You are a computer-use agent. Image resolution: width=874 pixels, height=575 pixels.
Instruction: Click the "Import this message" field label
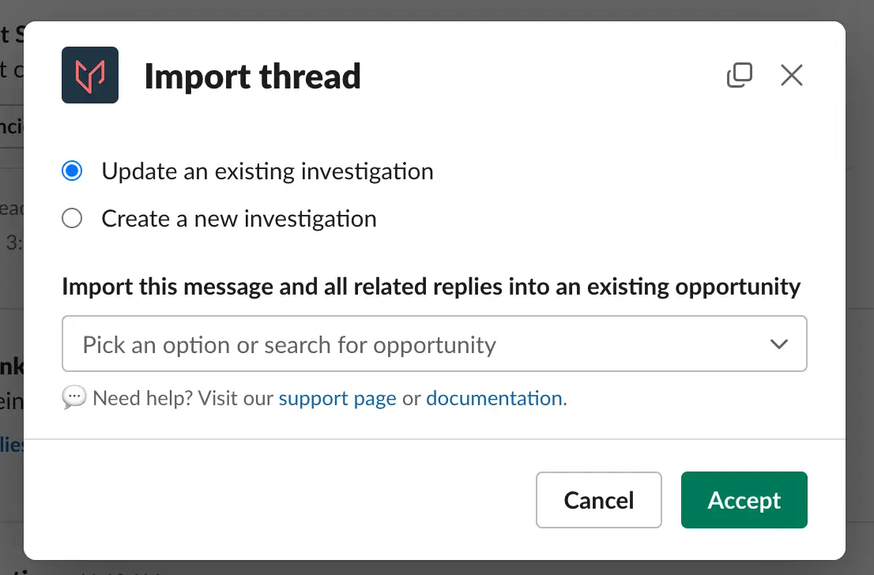[x=431, y=287]
